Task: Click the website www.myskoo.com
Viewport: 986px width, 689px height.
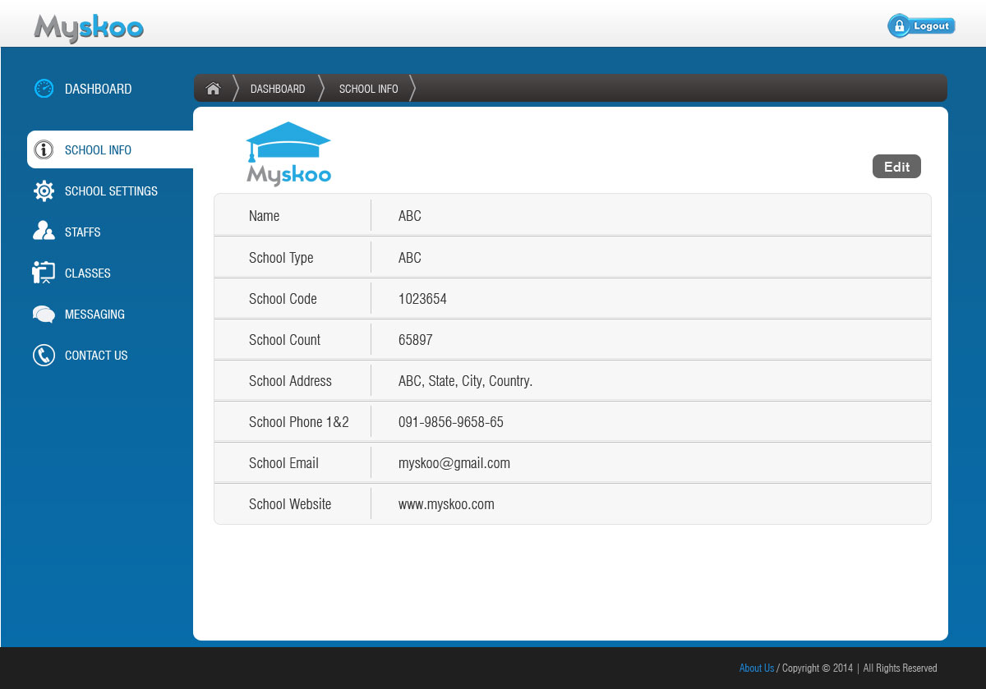Action: (446, 504)
